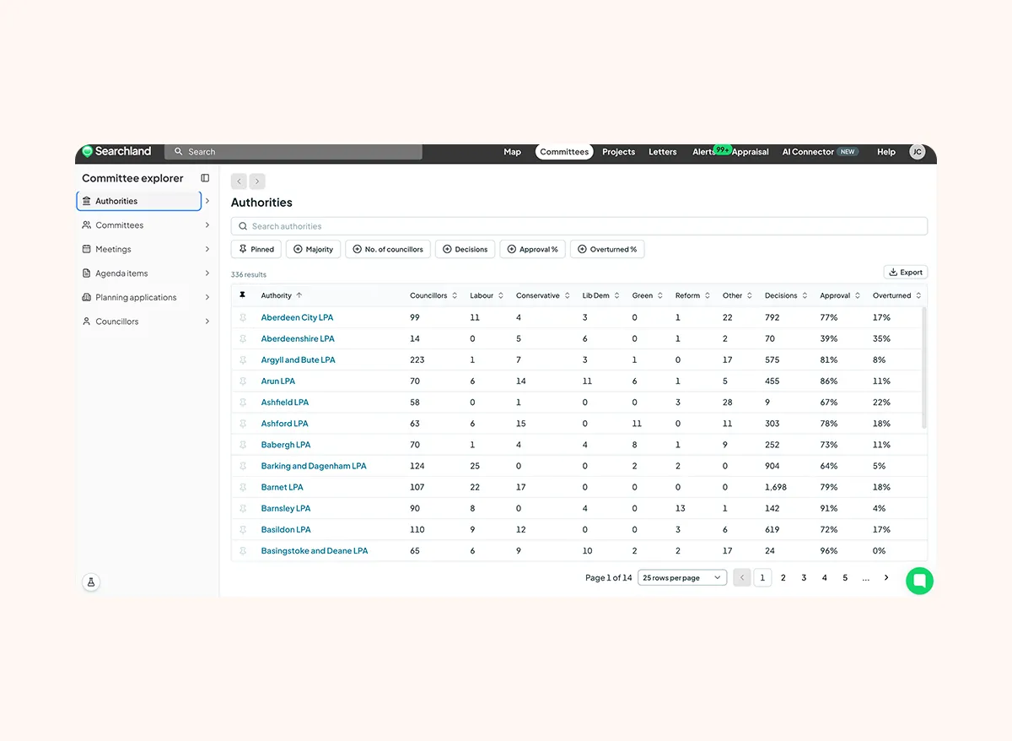Viewport: 1012px width, 741px height.
Task: Click the Searchland logo
Action: point(116,152)
